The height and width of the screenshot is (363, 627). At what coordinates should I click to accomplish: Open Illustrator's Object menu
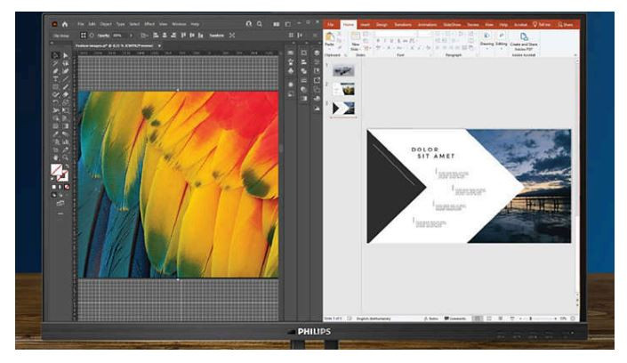click(x=106, y=24)
